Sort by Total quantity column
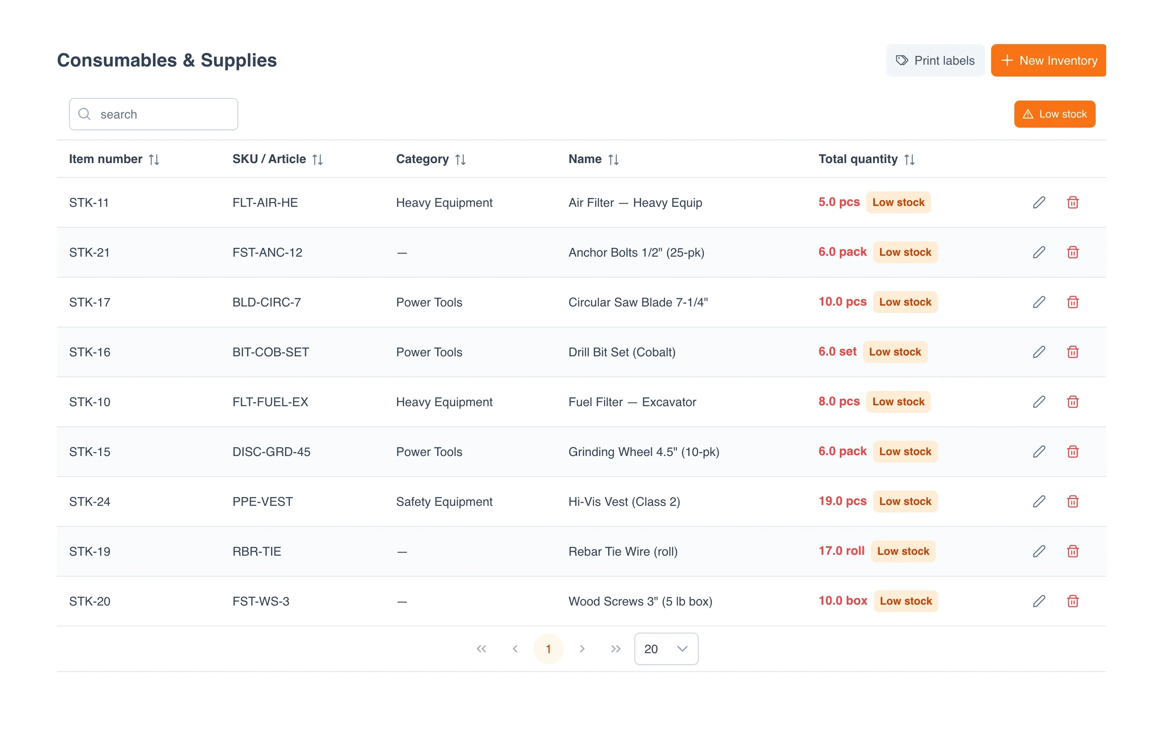Image resolution: width=1163 pixels, height=731 pixels. [x=909, y=159]
